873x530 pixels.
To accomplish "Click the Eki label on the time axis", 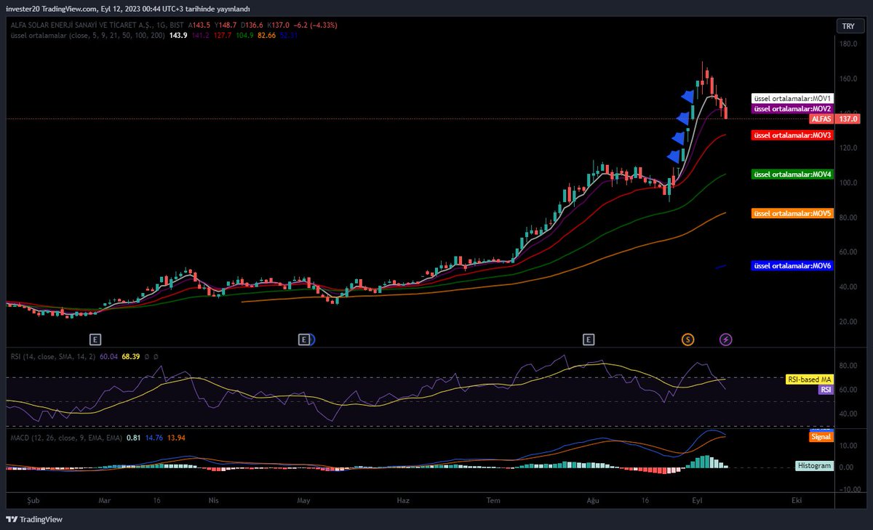I will coord(797,501).
